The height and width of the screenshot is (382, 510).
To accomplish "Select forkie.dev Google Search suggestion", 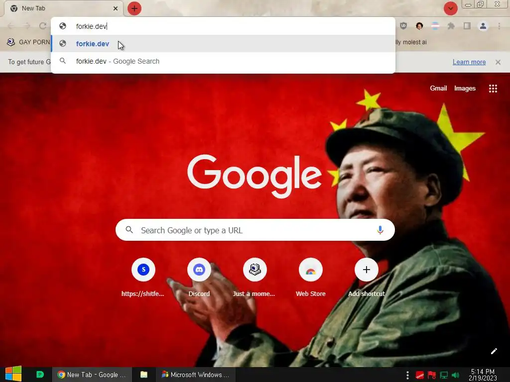I will 223,61.
